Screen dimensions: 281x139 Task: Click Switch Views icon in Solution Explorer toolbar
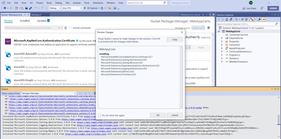click(231, 19)
